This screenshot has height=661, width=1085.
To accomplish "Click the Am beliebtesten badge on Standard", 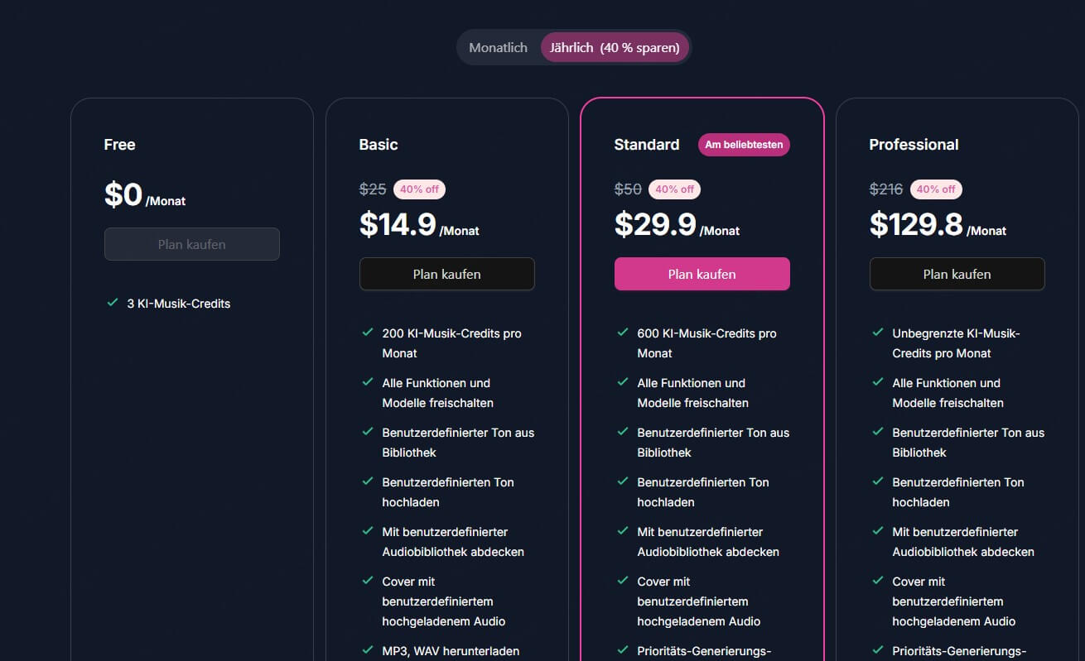I will pos(743,144).
